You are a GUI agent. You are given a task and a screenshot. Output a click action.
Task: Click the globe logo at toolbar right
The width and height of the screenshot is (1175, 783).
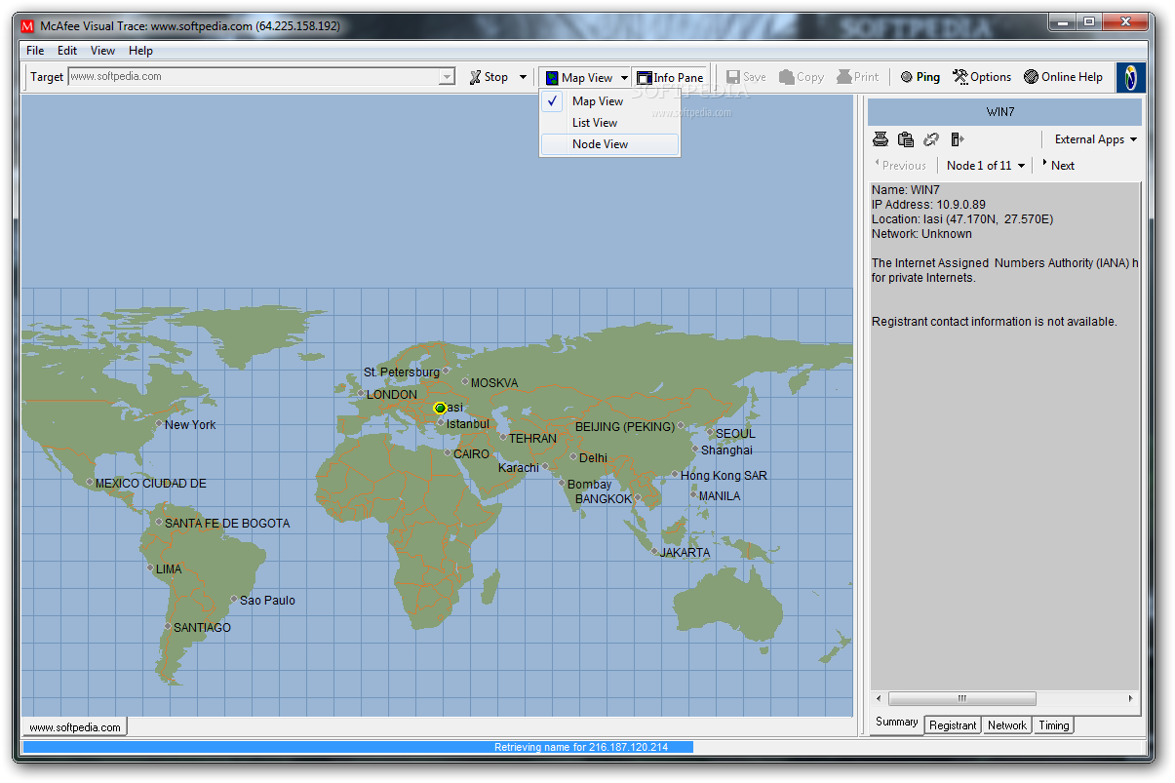(x=1131, y=77)
